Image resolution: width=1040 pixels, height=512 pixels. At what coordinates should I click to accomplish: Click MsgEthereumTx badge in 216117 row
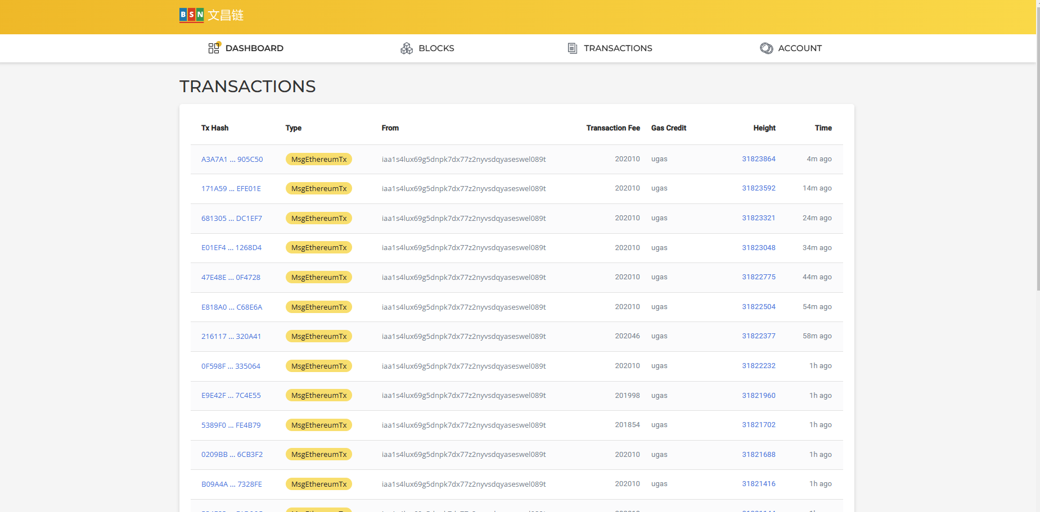coord(319,336)
